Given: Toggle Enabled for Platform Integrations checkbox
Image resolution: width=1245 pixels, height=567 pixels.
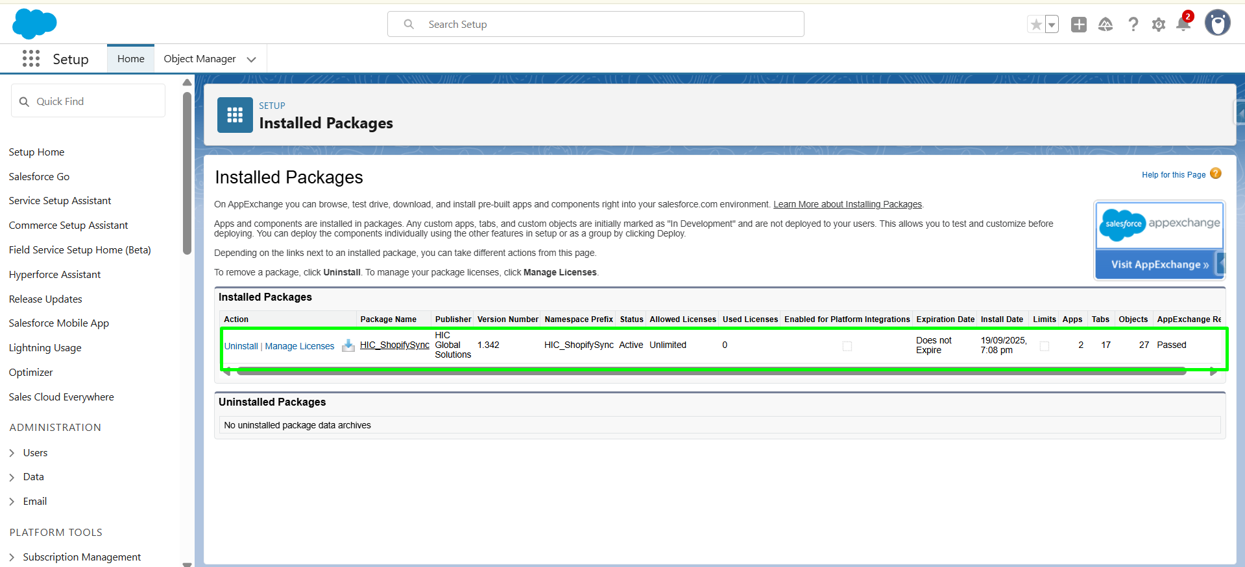Looking at the screenshot, I should pyautogui.click(x=847, y=346).
